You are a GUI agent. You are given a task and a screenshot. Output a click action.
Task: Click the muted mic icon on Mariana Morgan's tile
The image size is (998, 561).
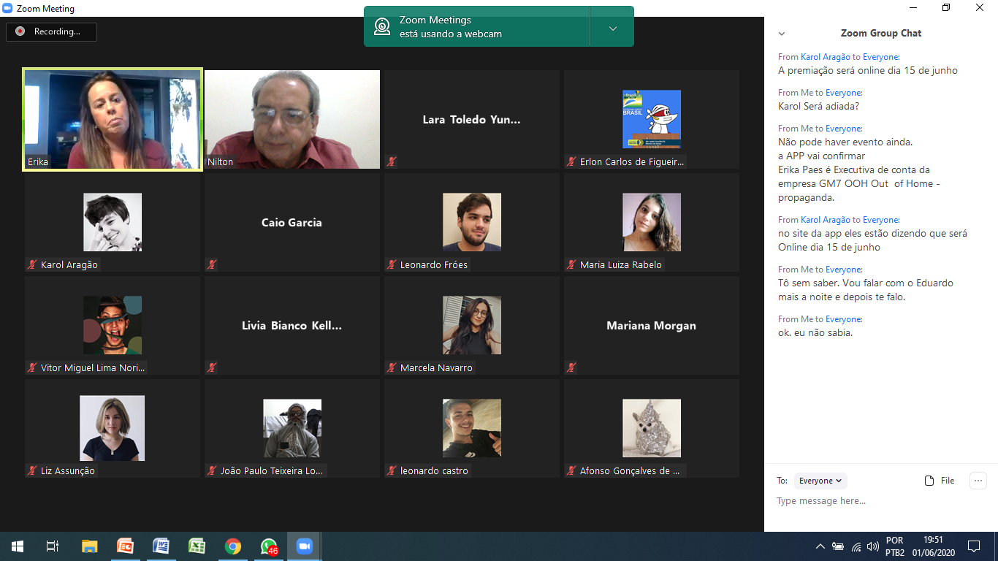click(571, 367)
